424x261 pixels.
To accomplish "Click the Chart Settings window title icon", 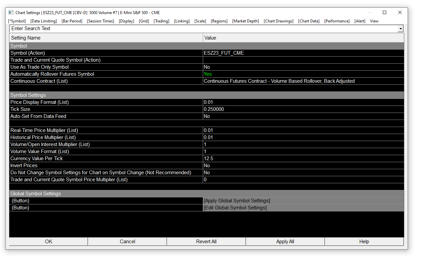I will (11, 12).
